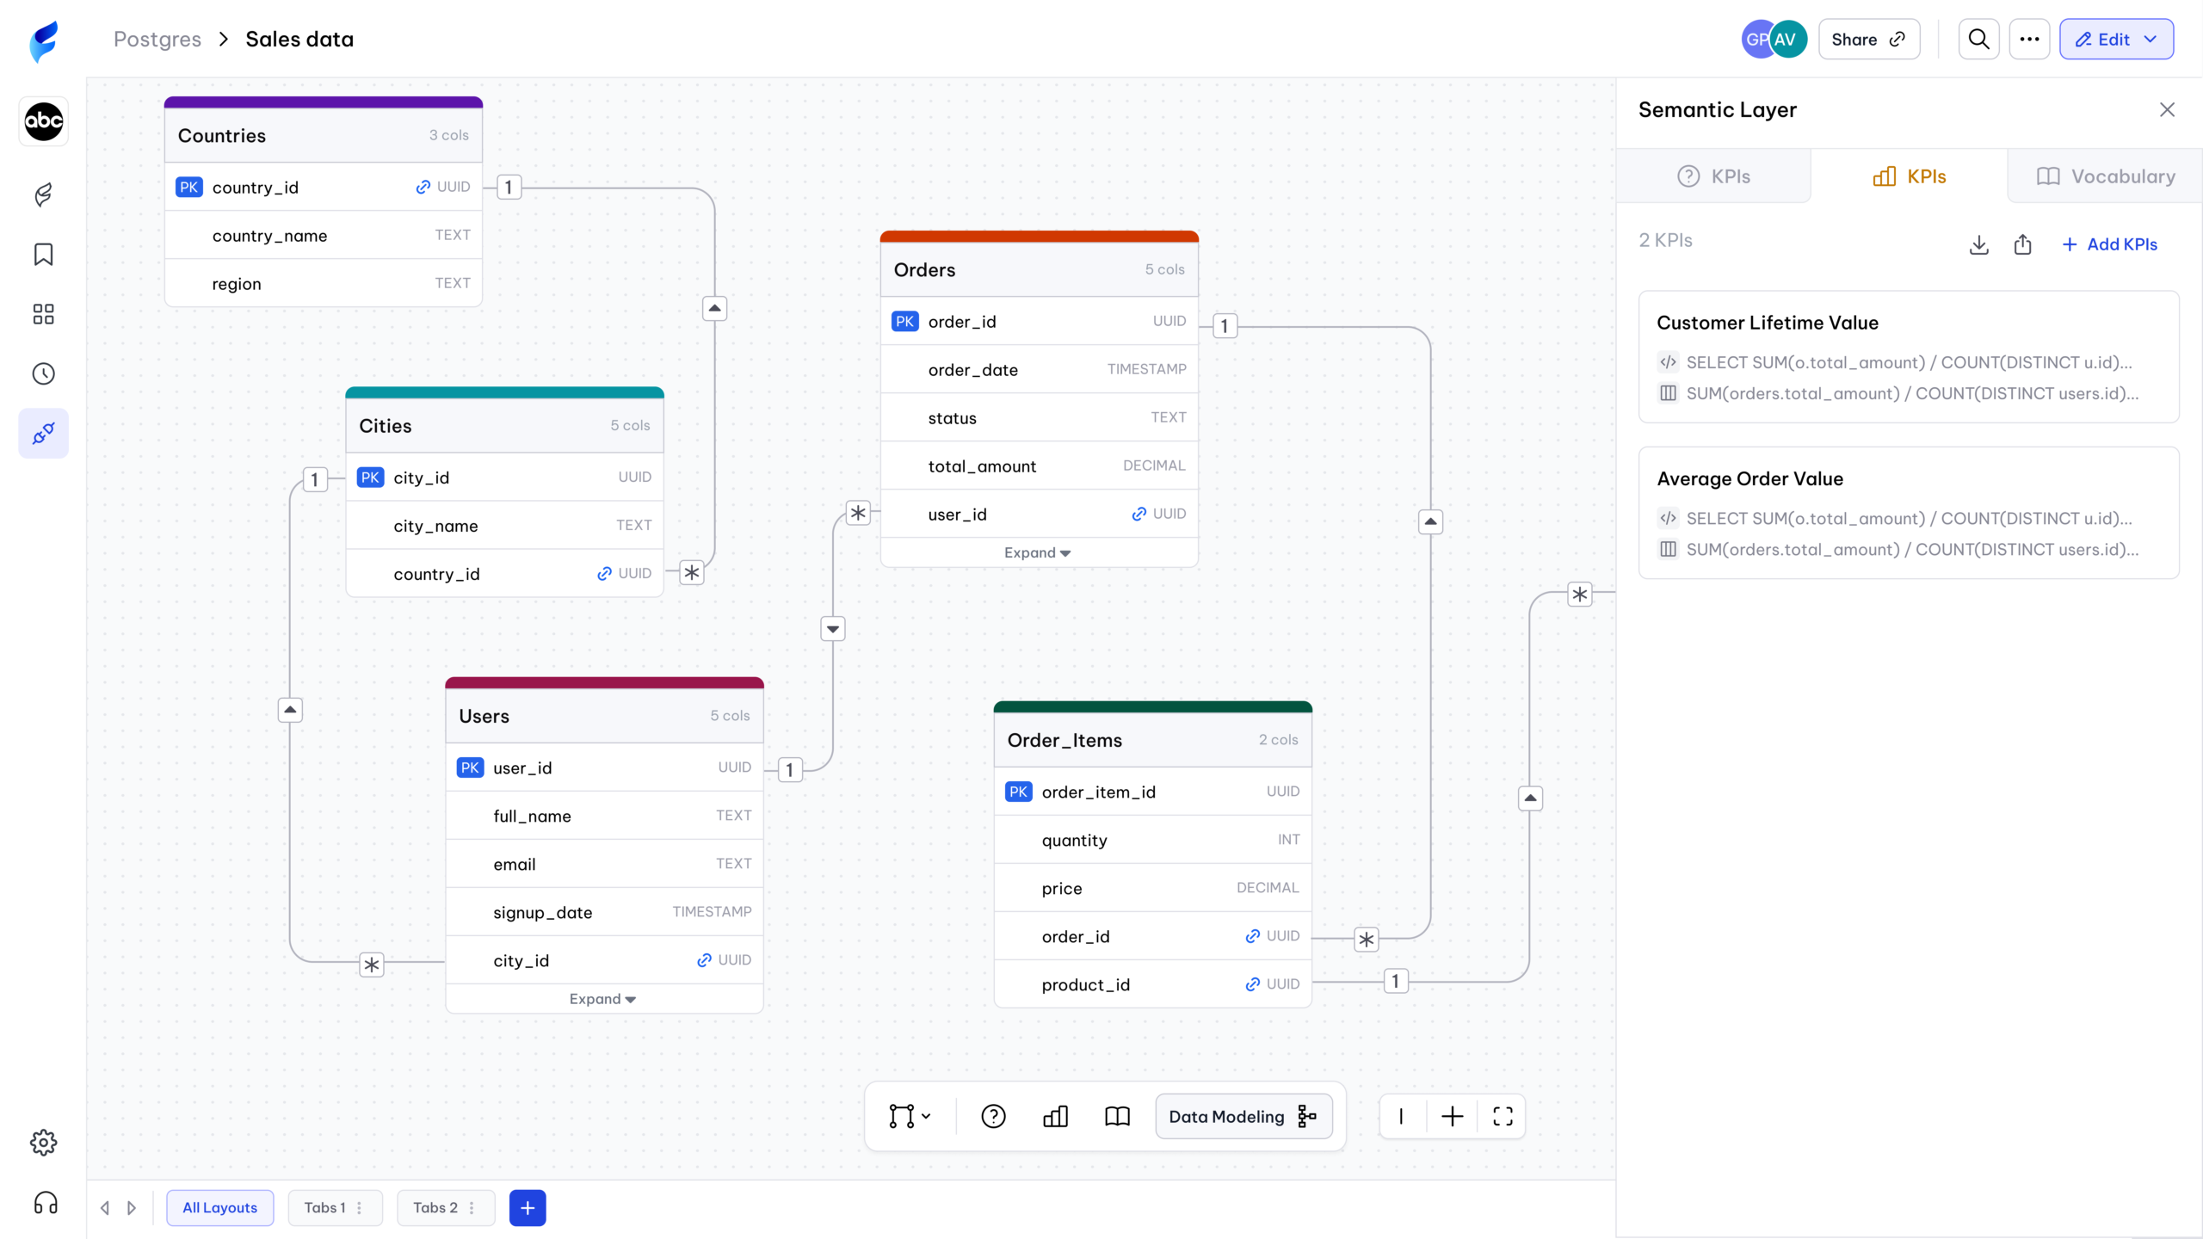Expand the Orders table columns
The width and height of the screenshot is (2203, 1239).
pyautogui.click(x=1038, y=552)
